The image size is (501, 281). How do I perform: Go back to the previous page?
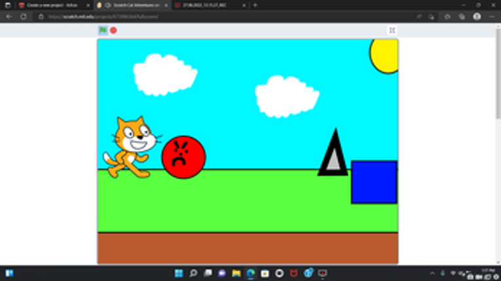(x=9, y=16)
